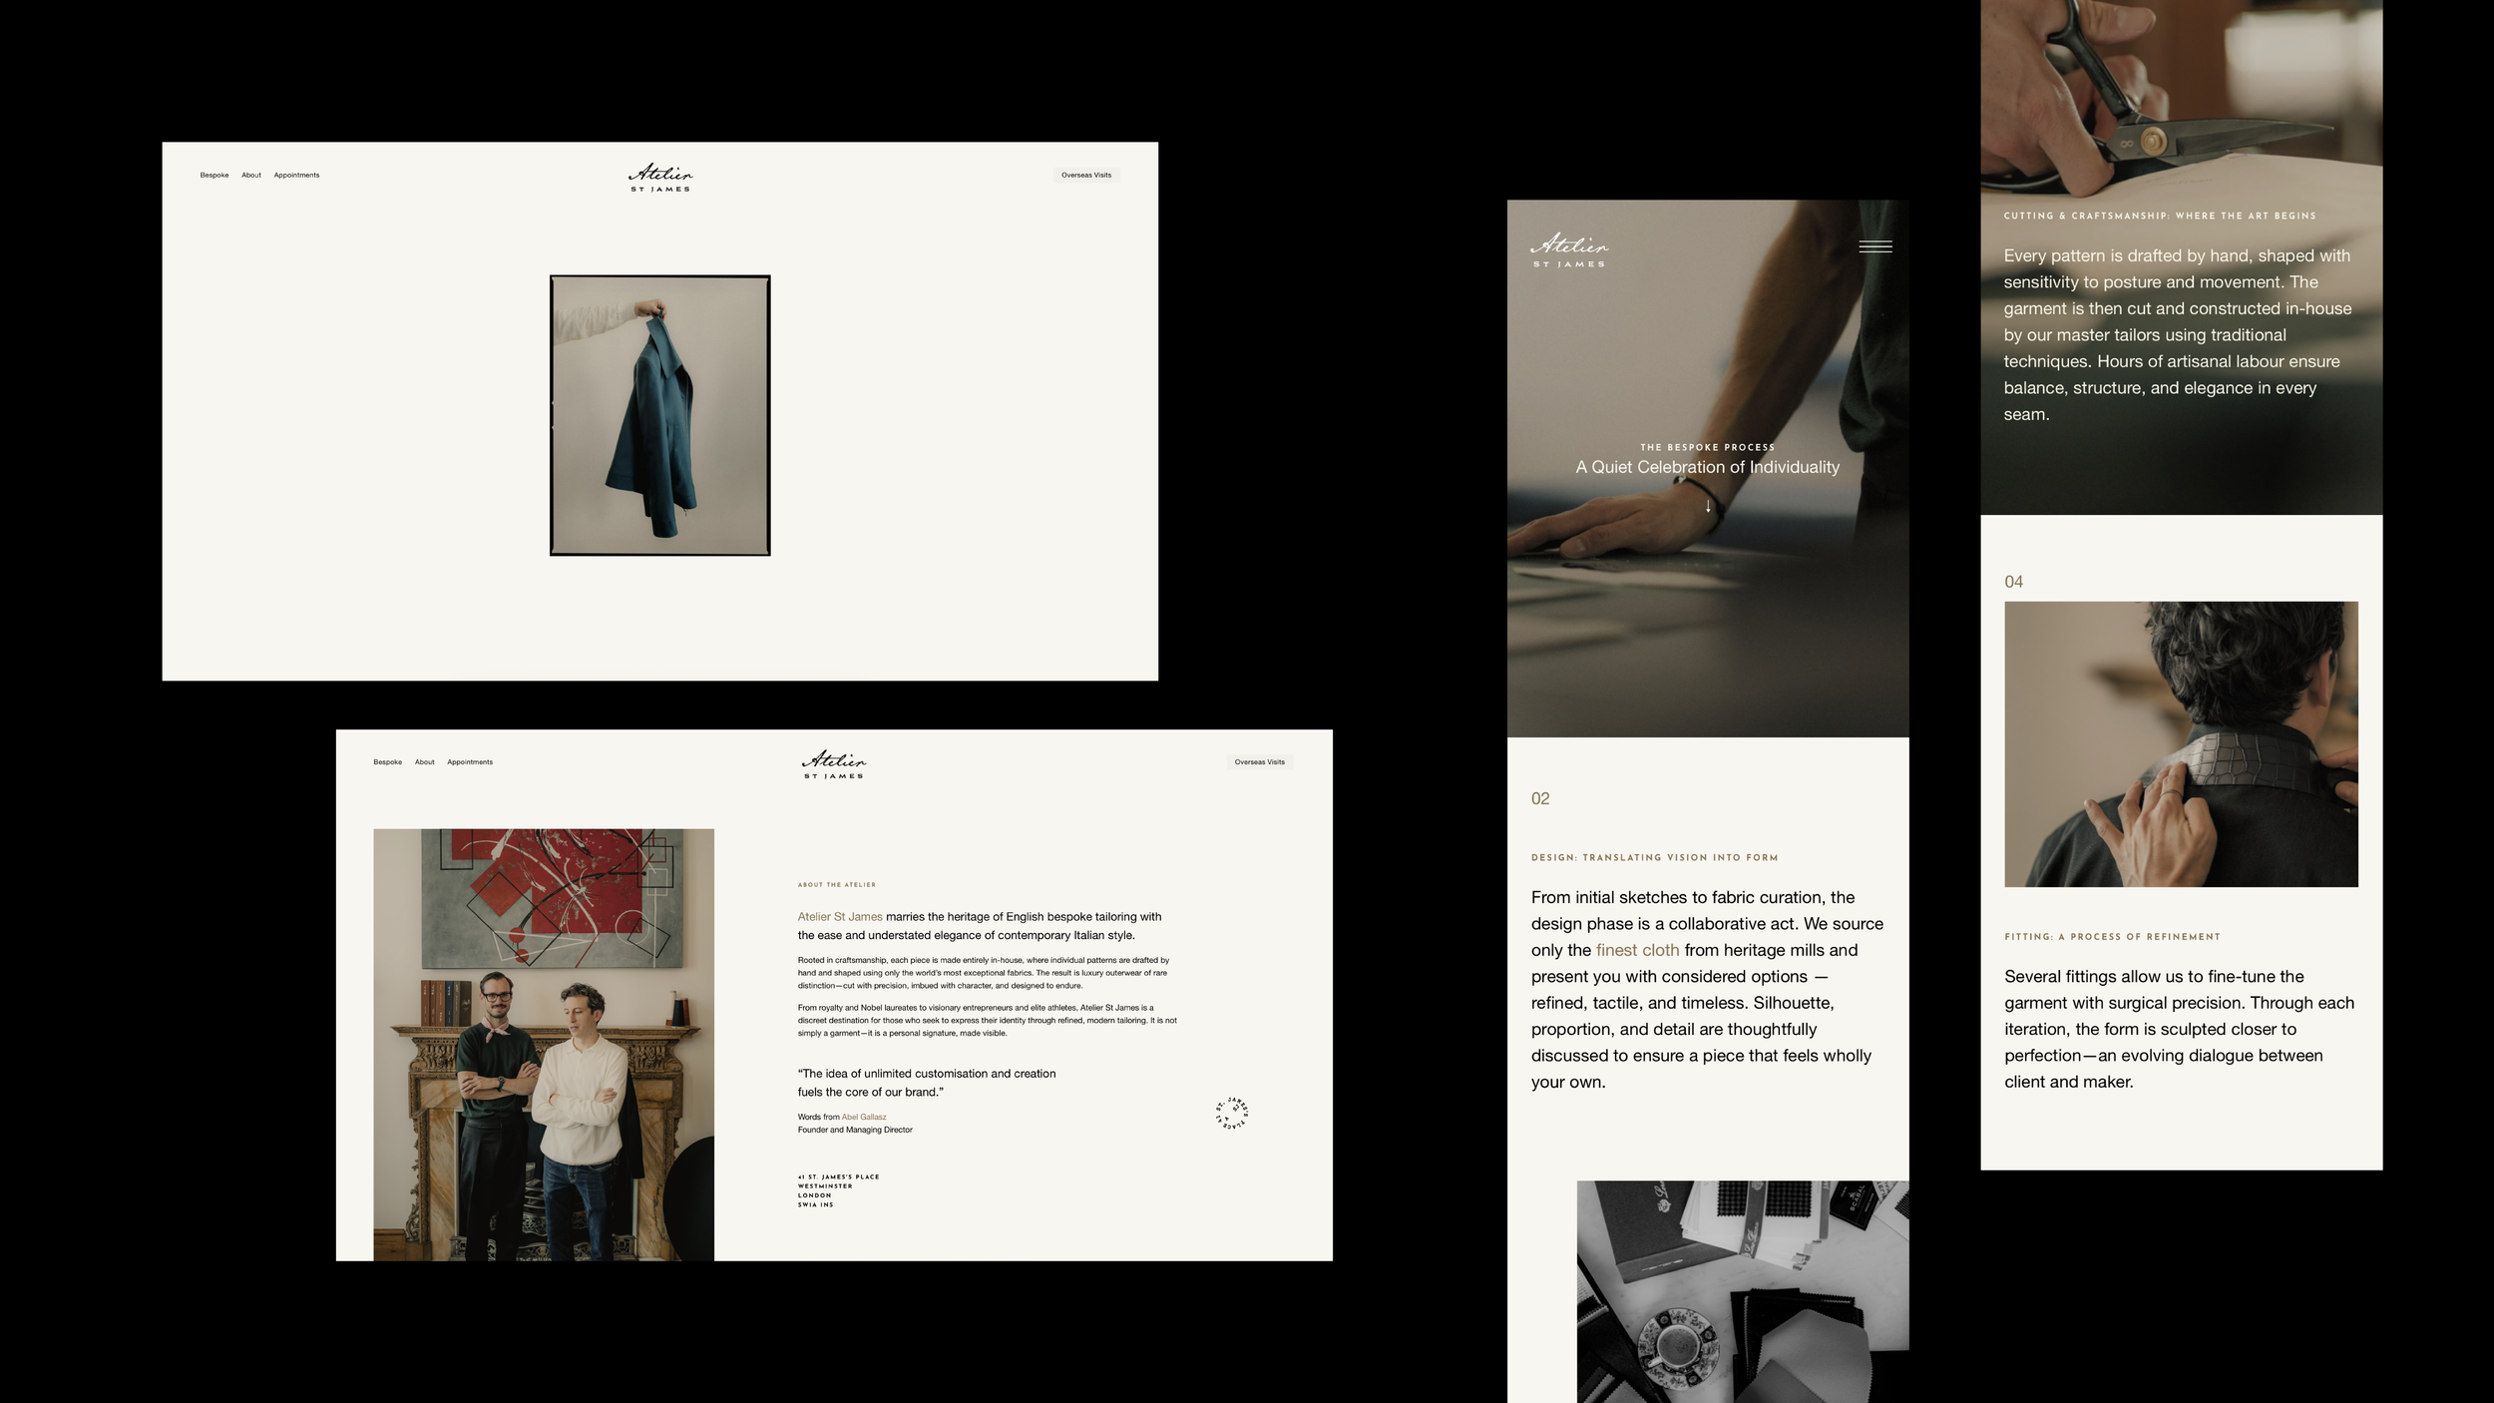Open Bespoke in lower page navigation

(x=388, y=762)
